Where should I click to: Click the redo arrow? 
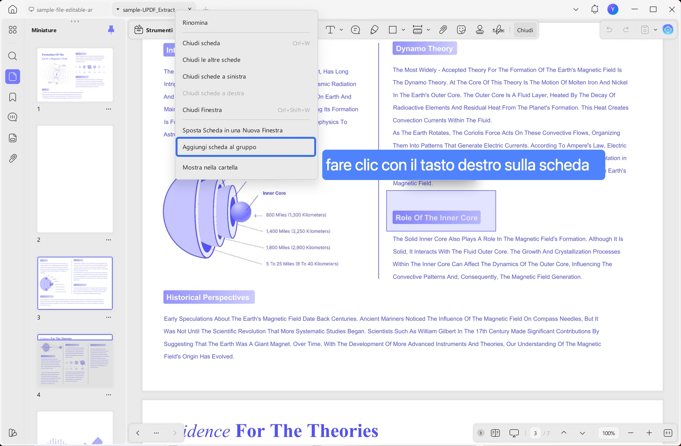click(626, 30)
